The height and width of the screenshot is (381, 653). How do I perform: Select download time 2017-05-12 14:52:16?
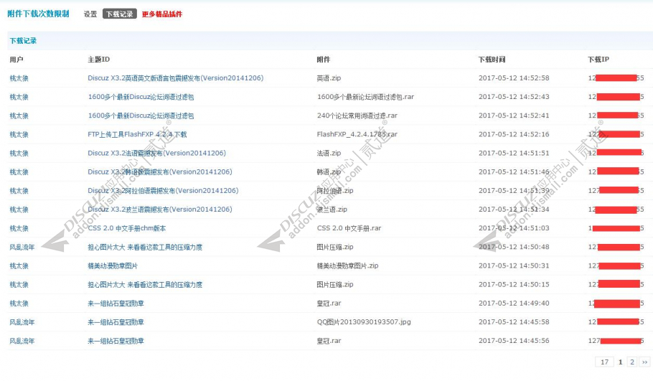pyautogui.click(x=514, y=134)
